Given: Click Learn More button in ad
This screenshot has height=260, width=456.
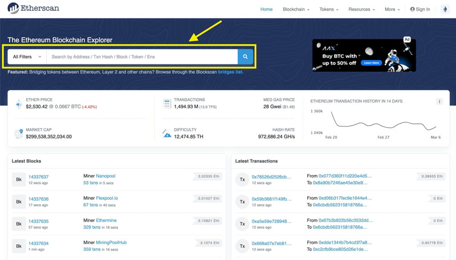Looking at the screenshot, I should pos(372,63).
